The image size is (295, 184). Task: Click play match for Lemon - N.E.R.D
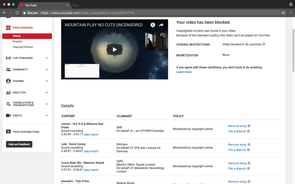(x=91, y=134)
